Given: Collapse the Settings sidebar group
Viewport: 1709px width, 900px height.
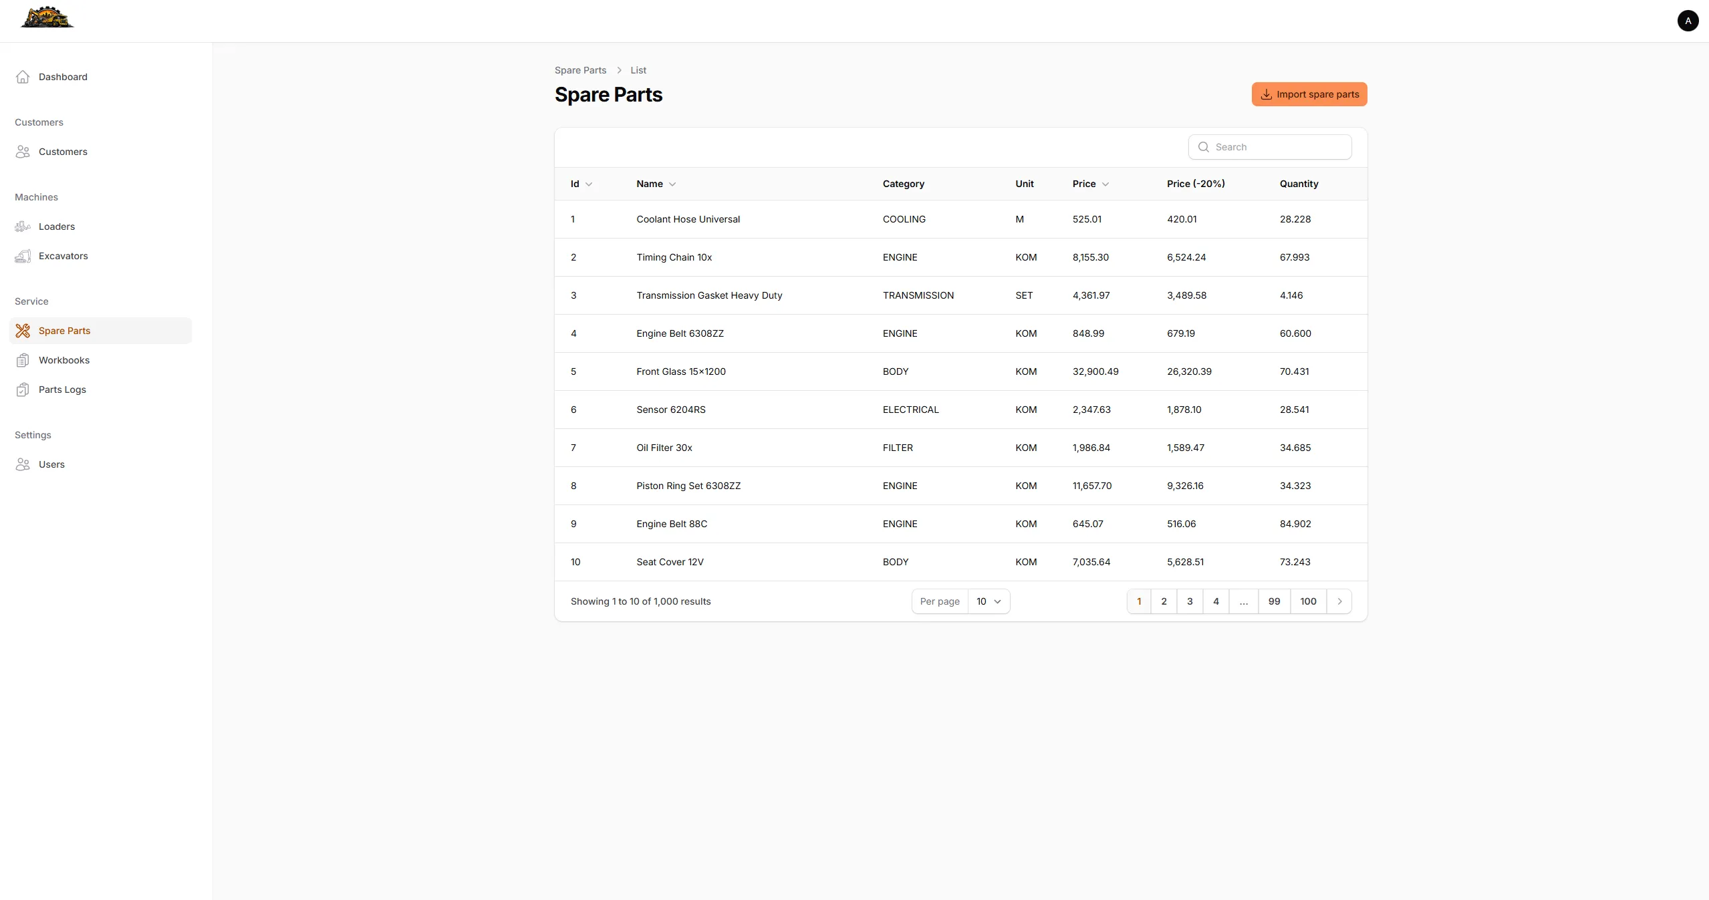Looking at the screenshot, I should click(33, 435).
